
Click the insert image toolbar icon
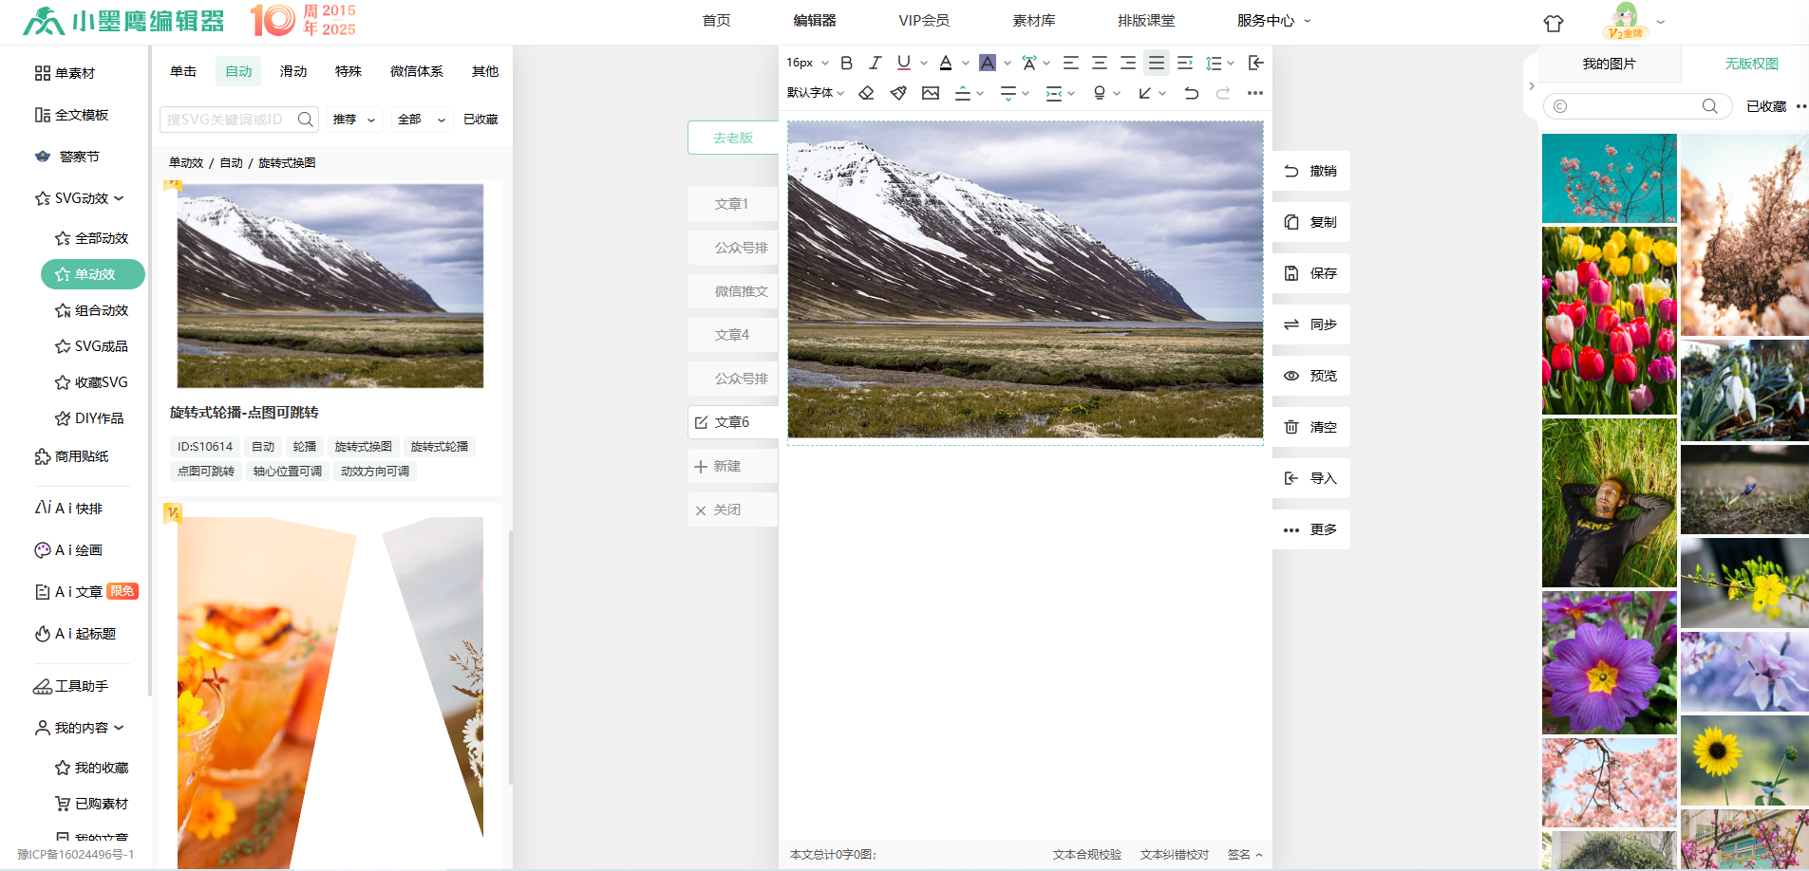(931, 93)
